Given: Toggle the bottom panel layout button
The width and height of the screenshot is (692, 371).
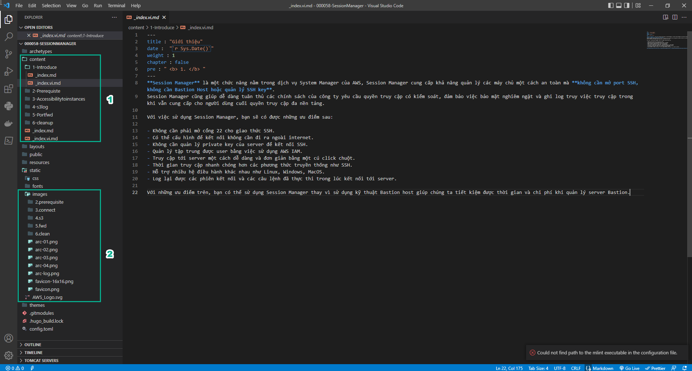Looking at the screenshot, I should [x=619, y=5].
